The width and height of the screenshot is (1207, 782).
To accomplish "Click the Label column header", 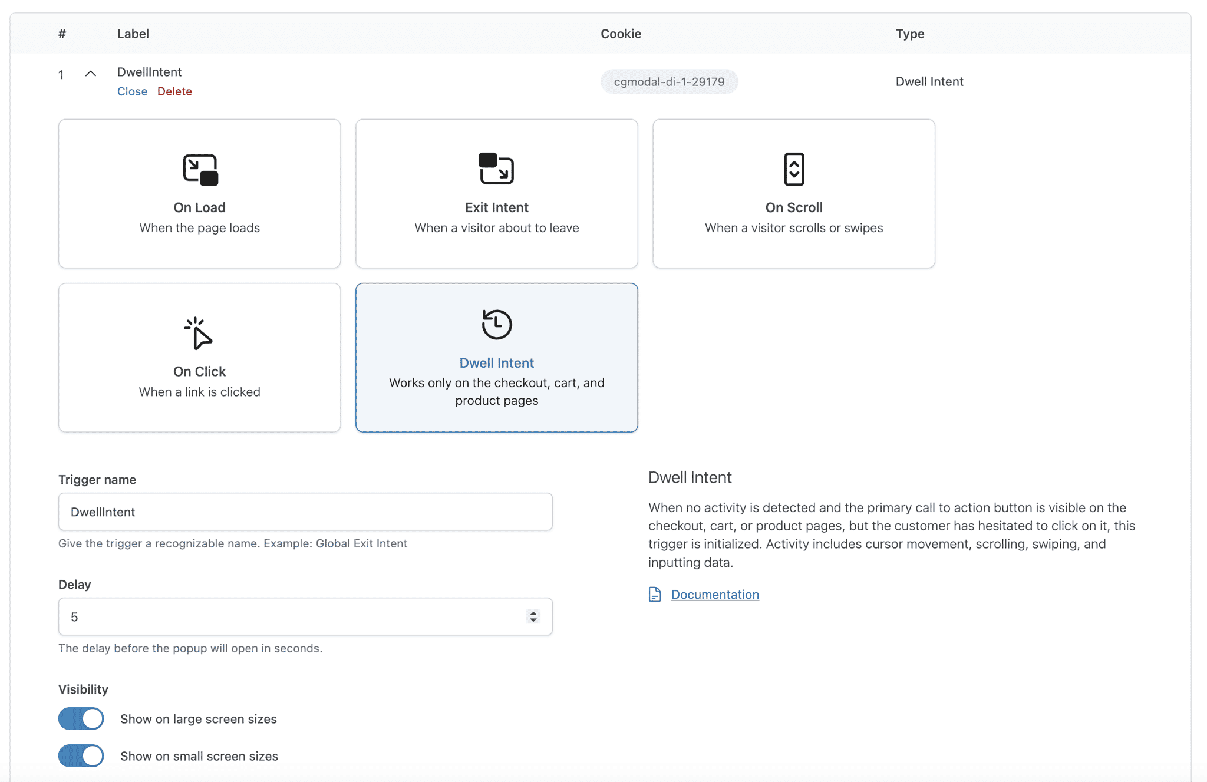I will [133, 34].
